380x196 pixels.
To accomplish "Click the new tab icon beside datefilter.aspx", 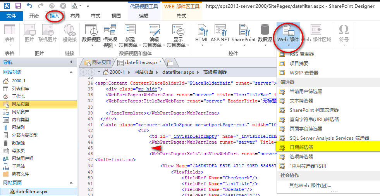I will tap(170, 62).
